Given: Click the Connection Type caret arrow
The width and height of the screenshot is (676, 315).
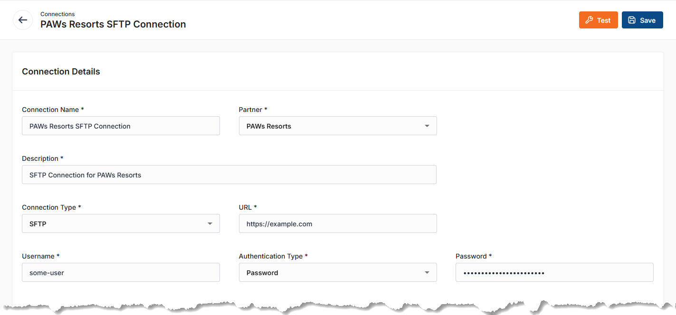Looking at the screenshot, I should [209, 224].
